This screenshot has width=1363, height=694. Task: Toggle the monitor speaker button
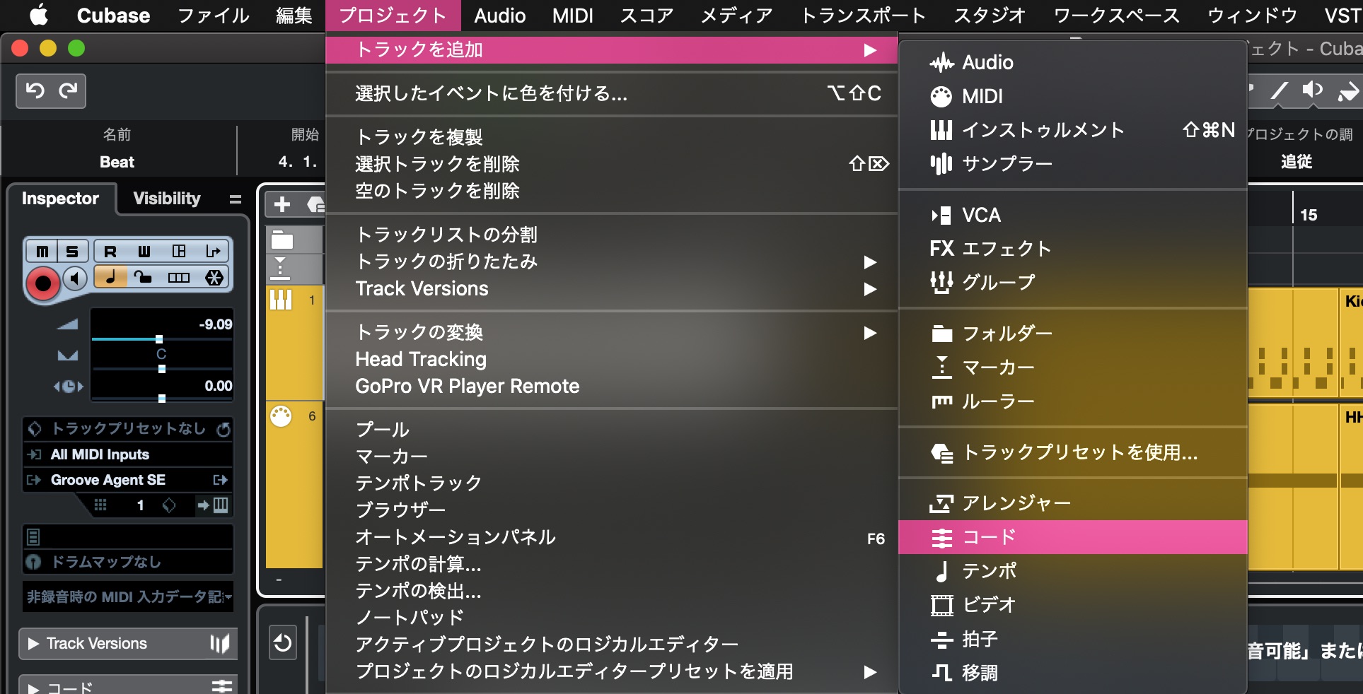76,278
